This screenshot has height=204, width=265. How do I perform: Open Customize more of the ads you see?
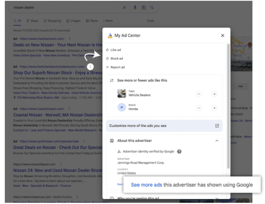coord(164,126)
